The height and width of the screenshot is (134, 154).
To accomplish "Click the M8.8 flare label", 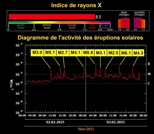I will (88, 53).
